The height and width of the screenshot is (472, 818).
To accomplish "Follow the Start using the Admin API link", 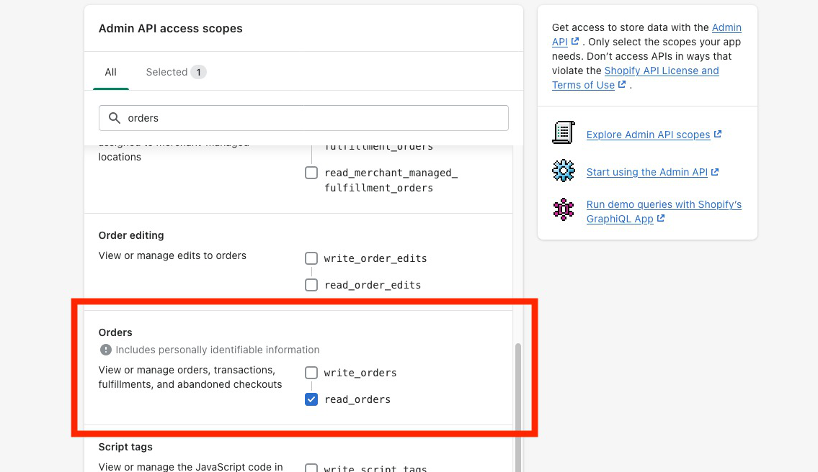I will coord(646,172).
